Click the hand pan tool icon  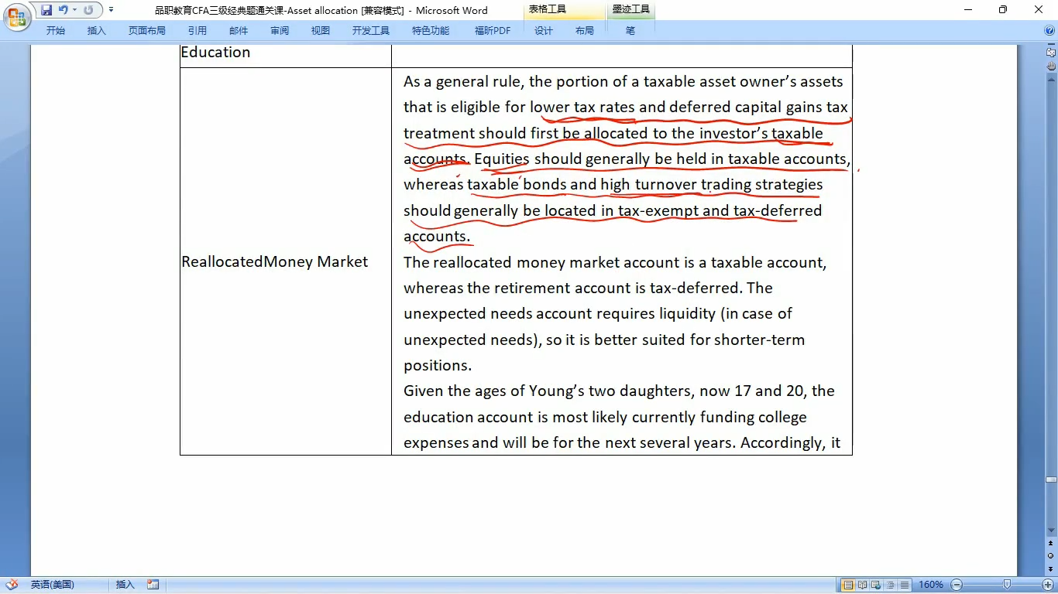click(1051, 67)
